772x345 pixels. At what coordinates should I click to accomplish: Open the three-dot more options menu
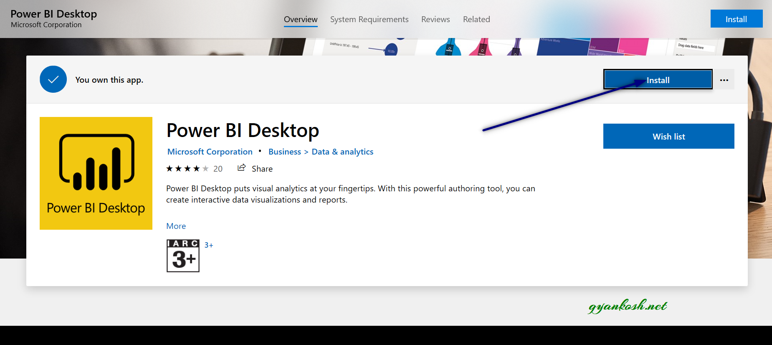point(724,80)
